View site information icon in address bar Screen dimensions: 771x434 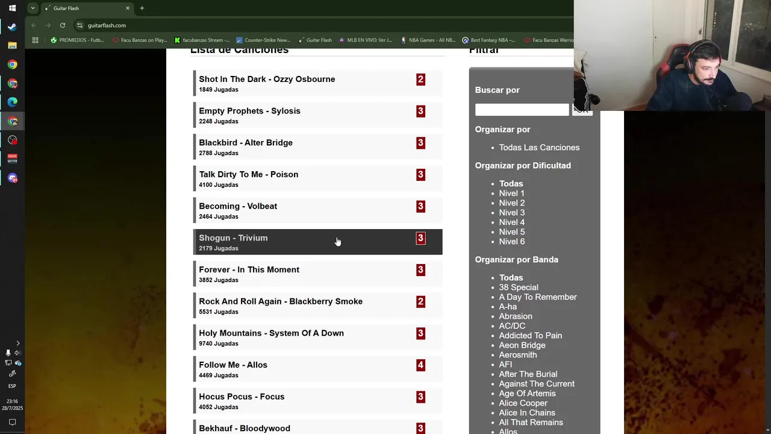pos(80,25)
